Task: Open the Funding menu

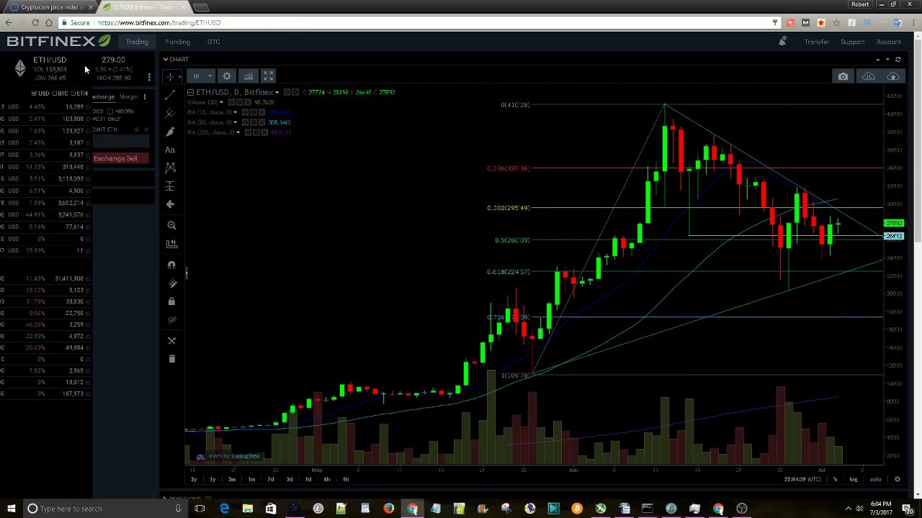Action: [x=178, y=42]
